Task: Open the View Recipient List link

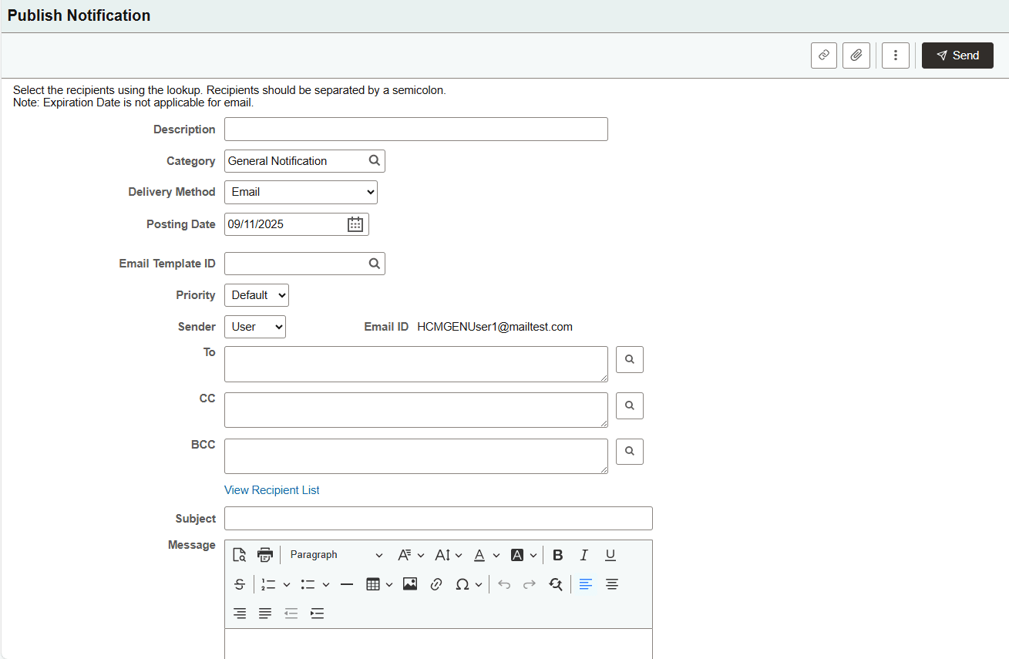Action: coord(271,489)
